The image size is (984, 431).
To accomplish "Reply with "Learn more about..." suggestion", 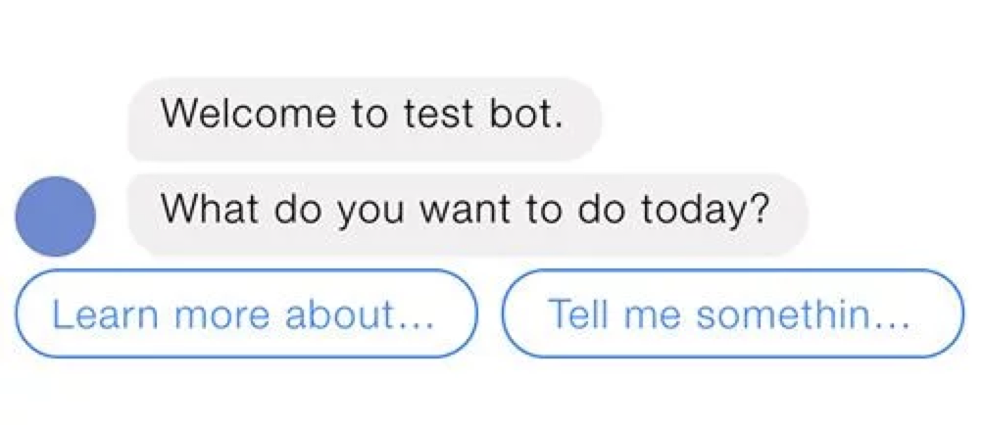I will [x=245, y=313].
